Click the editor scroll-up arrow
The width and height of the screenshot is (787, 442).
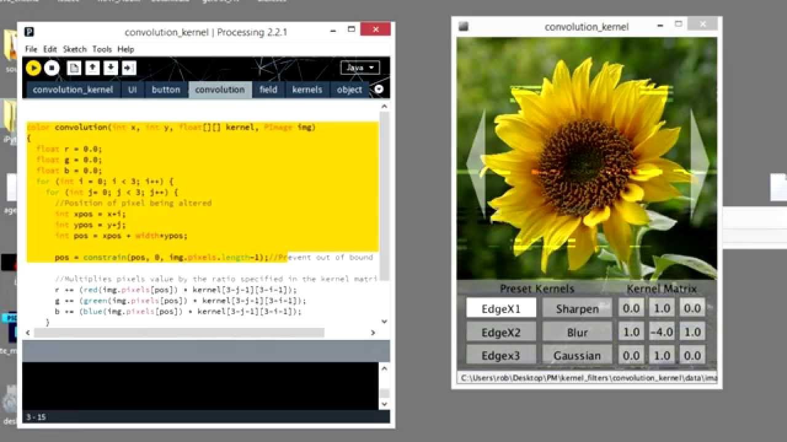click(384, 106)
